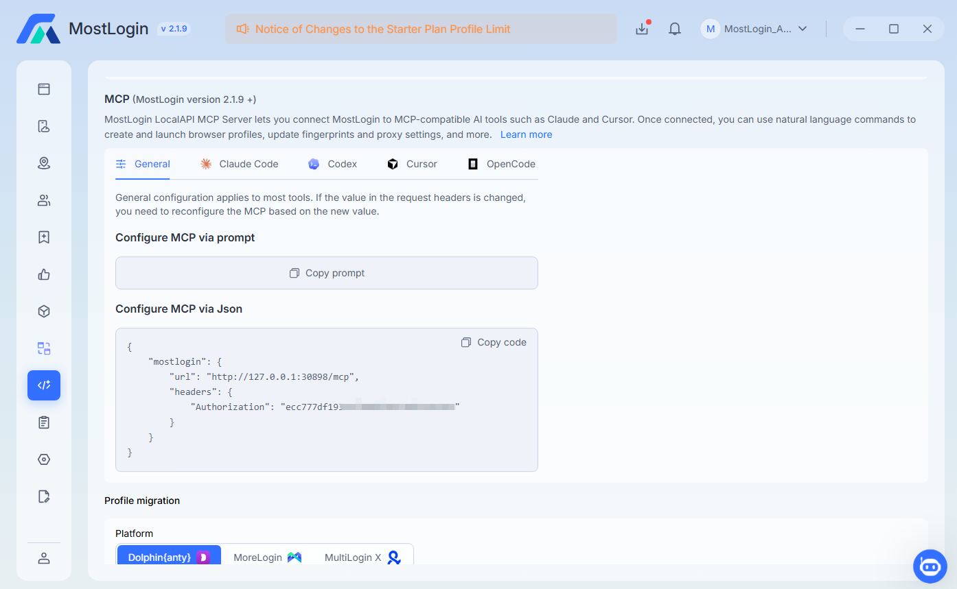
Task: Click the map pin sidebar icon
Action: (x=44, y=163)
